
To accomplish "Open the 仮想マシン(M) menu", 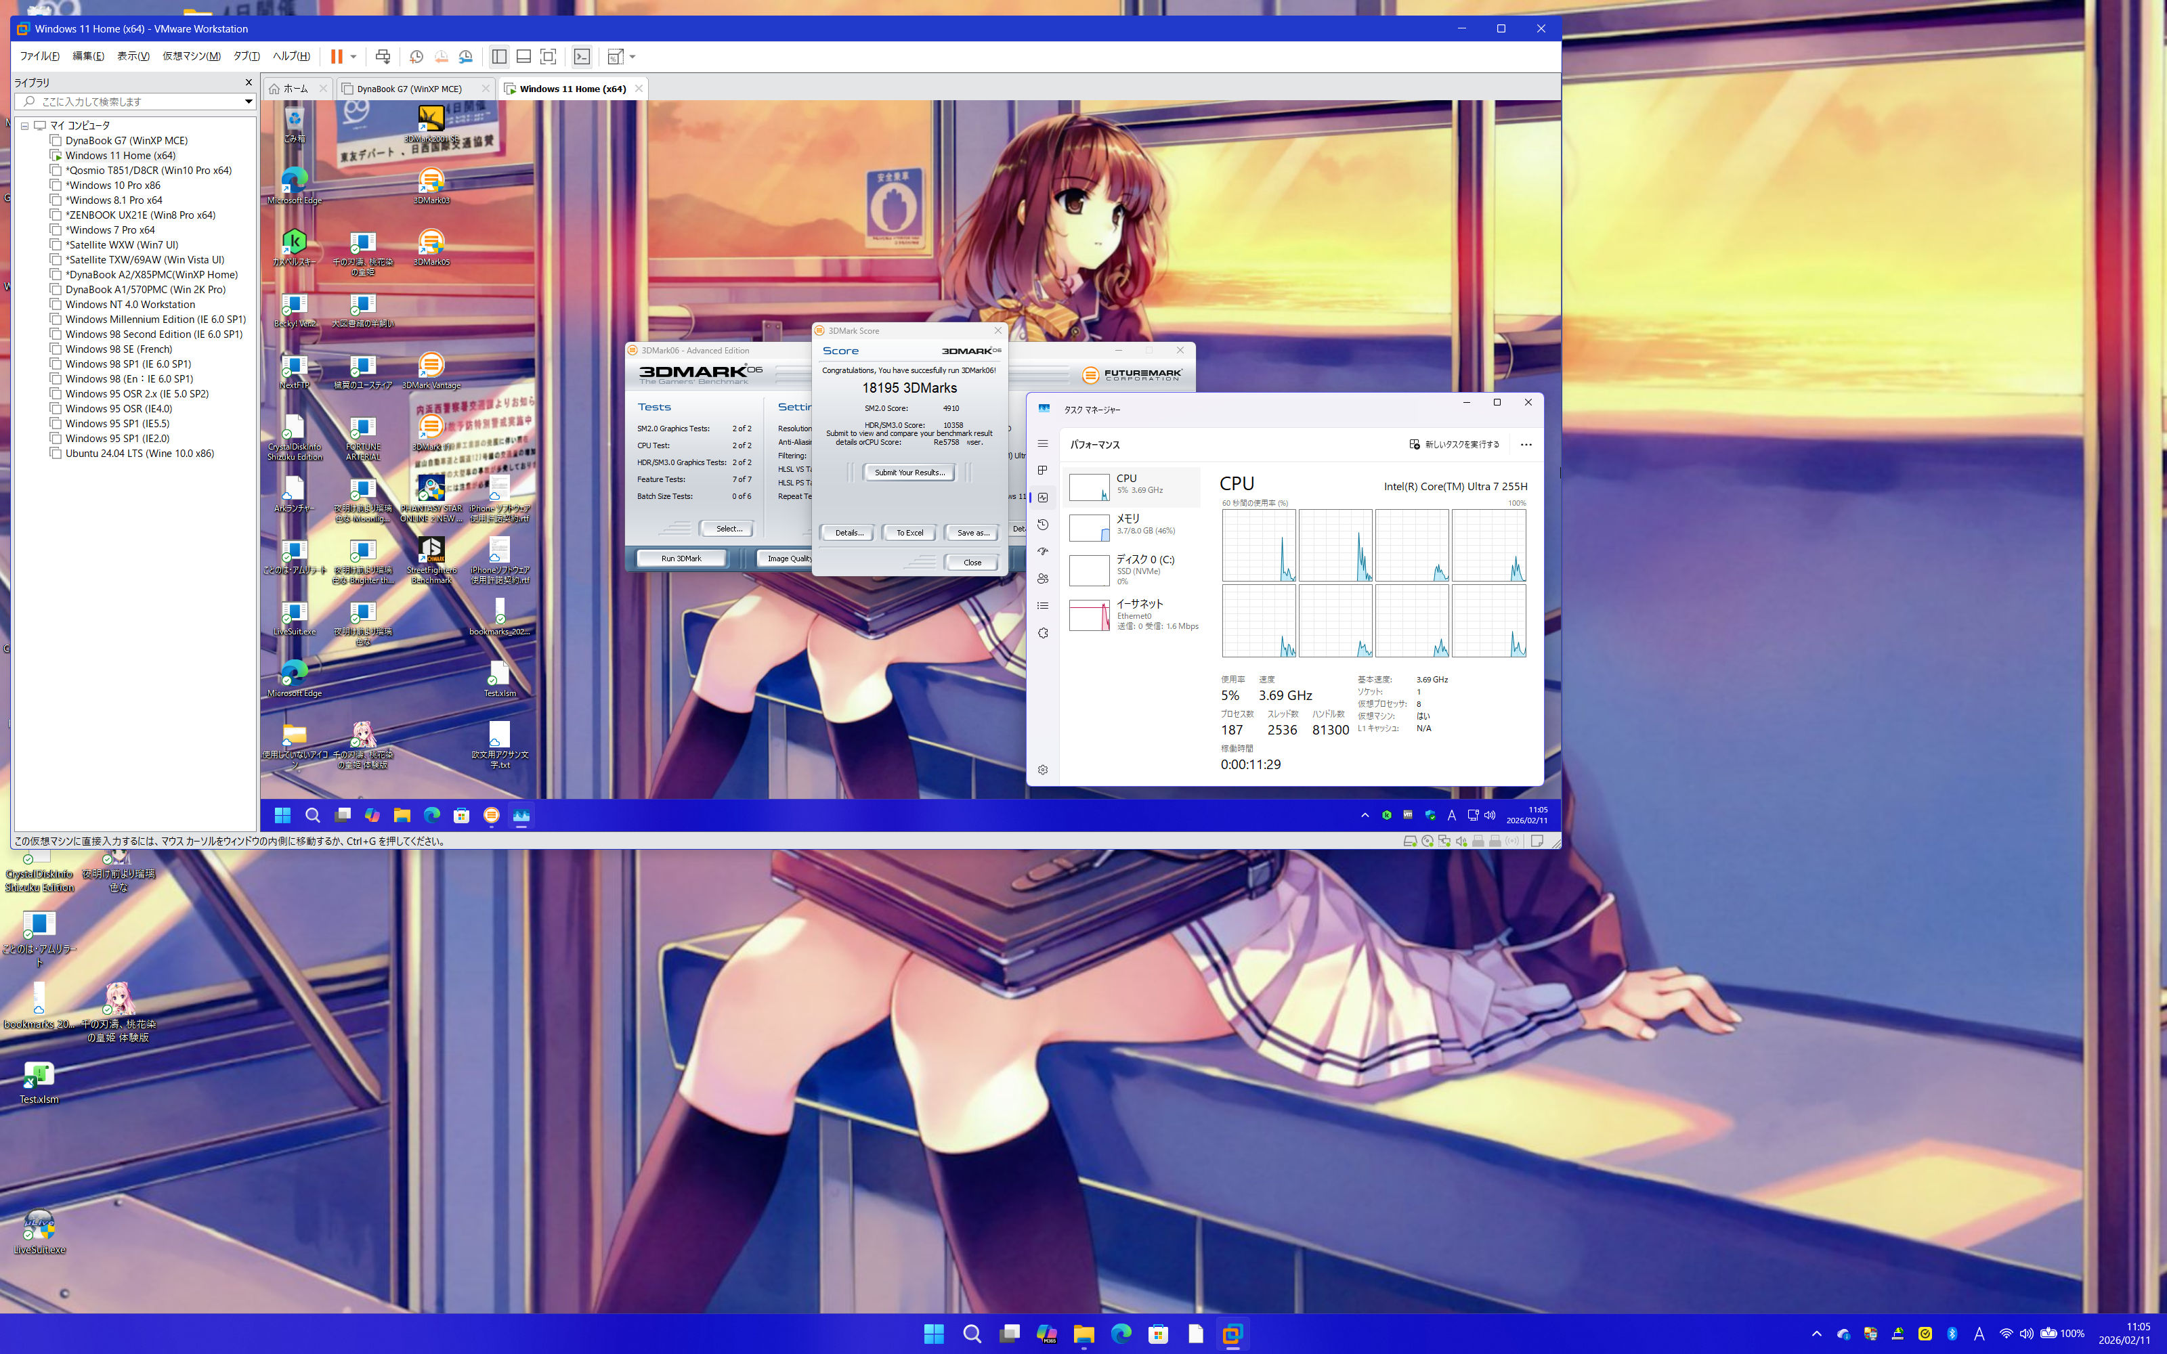I will coord(191,56).
